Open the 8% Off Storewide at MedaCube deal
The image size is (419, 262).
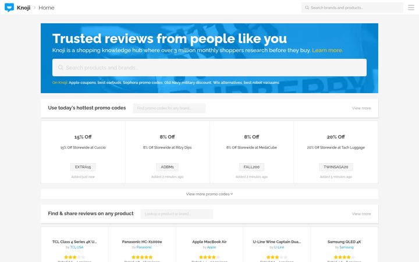[251, 147]
